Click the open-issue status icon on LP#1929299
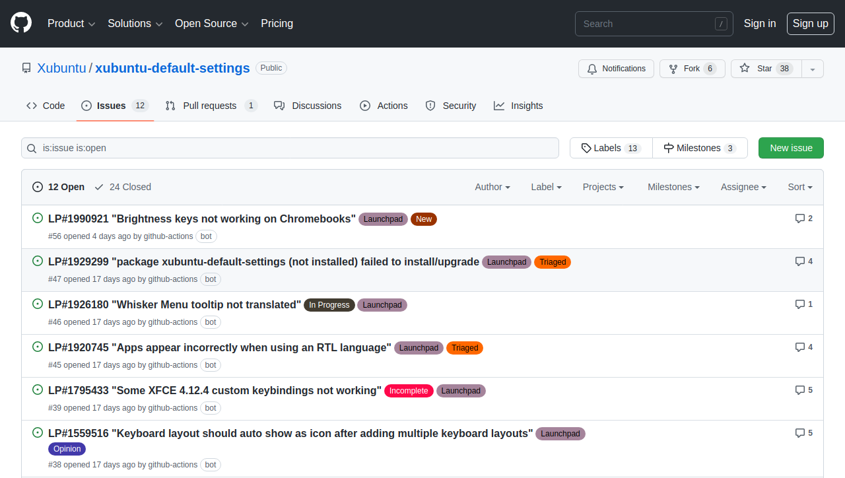Image resolution: width=845 pixels, height=478 pixels. point(37,261)
